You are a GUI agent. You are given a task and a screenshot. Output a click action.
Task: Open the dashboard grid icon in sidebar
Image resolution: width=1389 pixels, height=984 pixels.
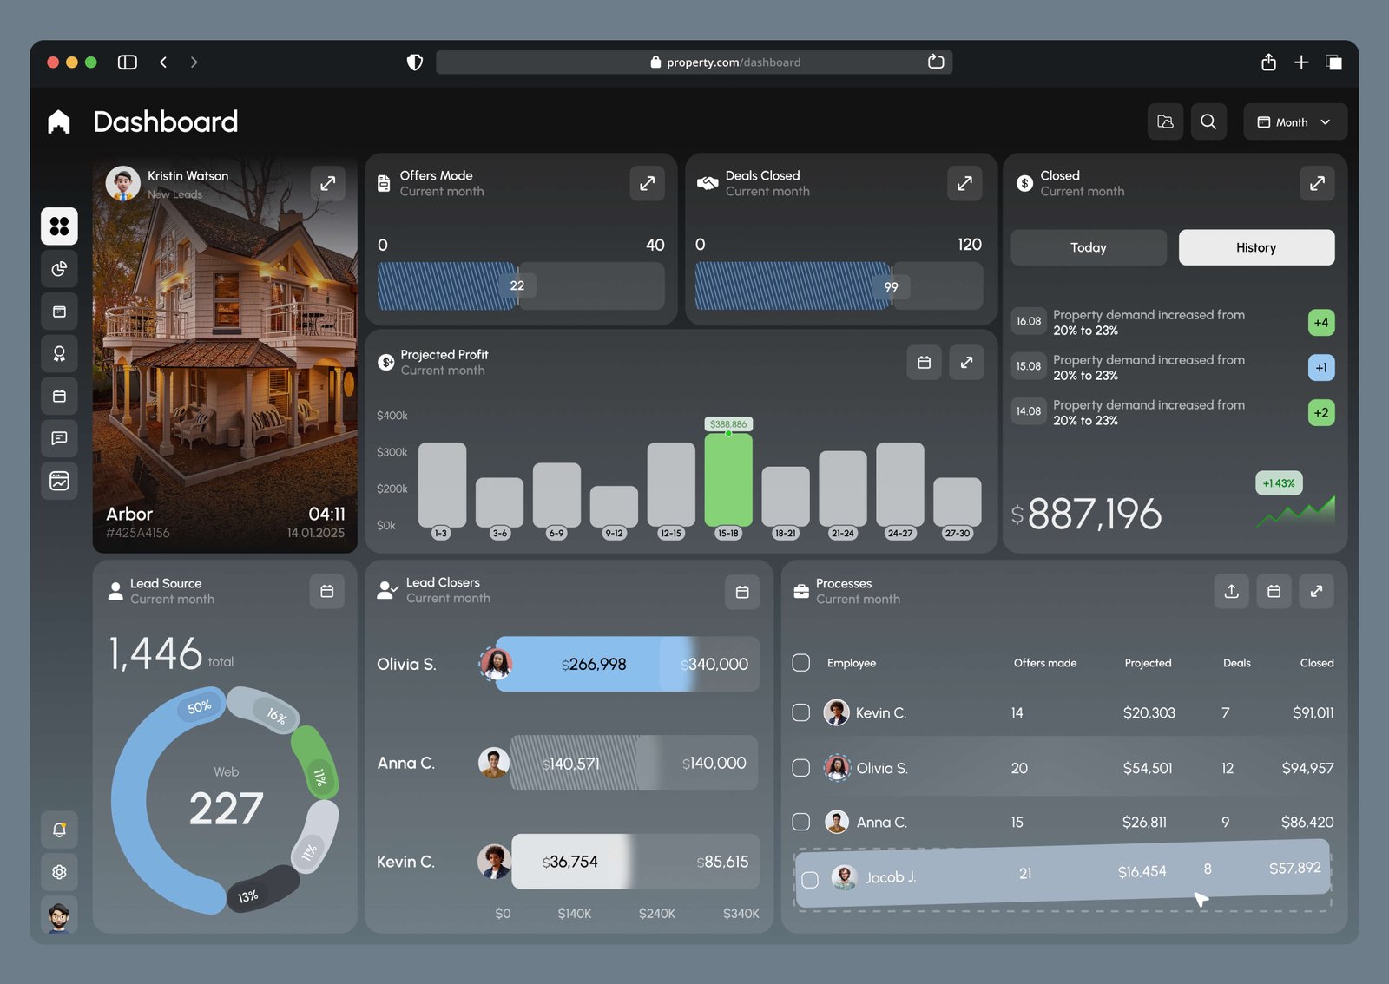(x=59, y=226)
